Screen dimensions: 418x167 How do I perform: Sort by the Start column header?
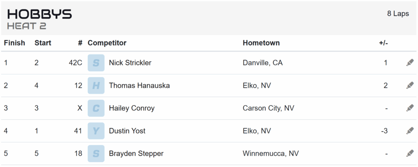pos(42,43)
